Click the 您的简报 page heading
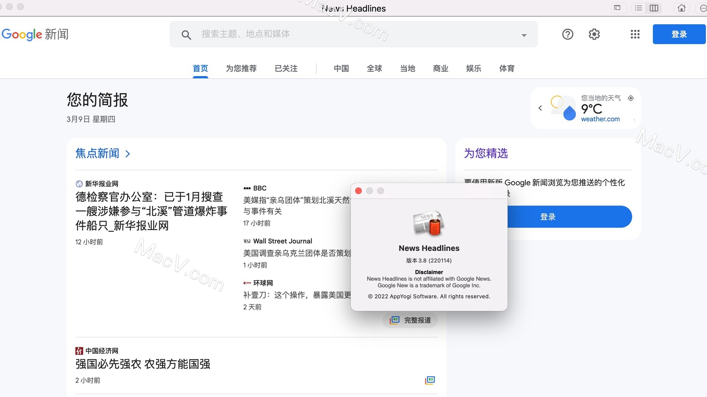The height and width of the screenshot is (397, 707). point(98,100)
